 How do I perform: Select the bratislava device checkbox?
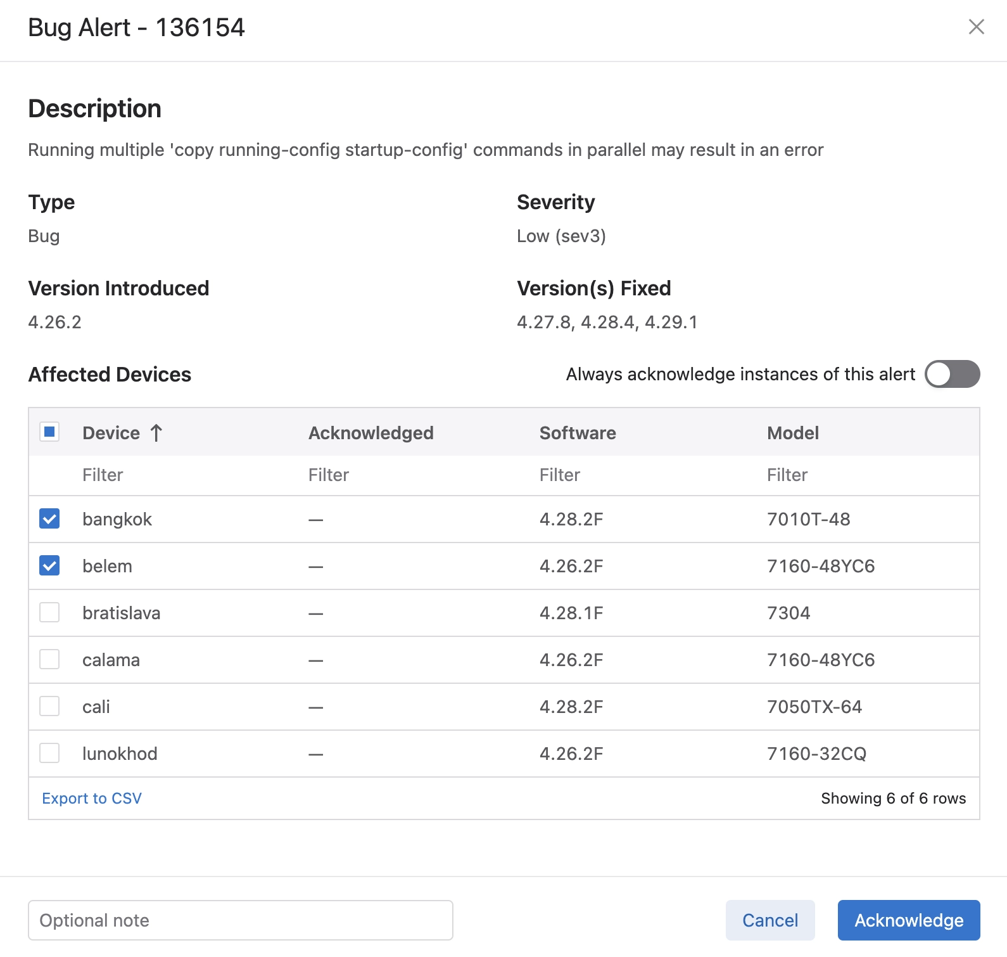(x=49, y=613)
